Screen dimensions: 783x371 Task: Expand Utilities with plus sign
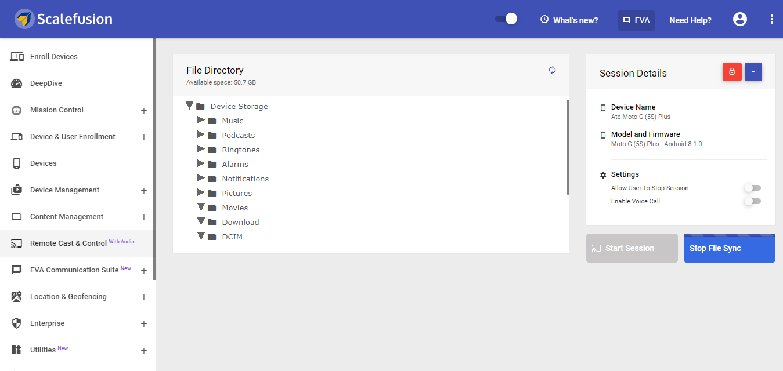[144, 351]
